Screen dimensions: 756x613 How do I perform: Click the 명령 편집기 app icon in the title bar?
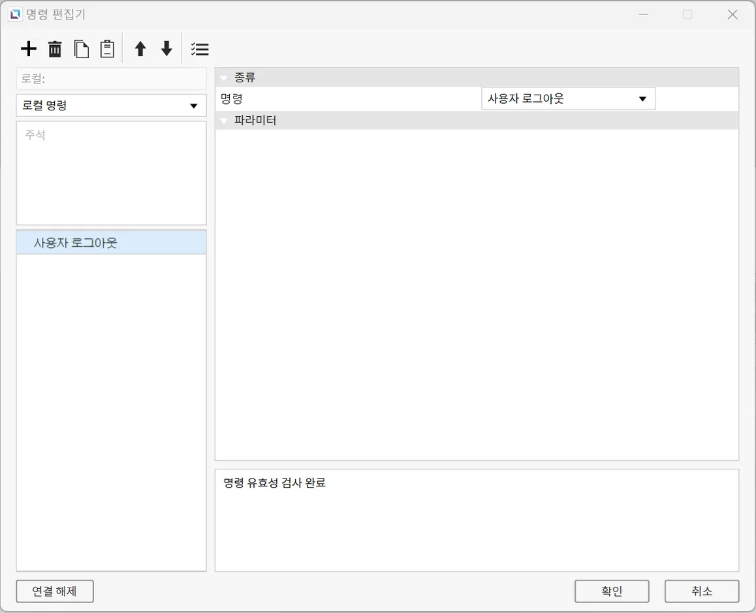click(x=14, y=14)
